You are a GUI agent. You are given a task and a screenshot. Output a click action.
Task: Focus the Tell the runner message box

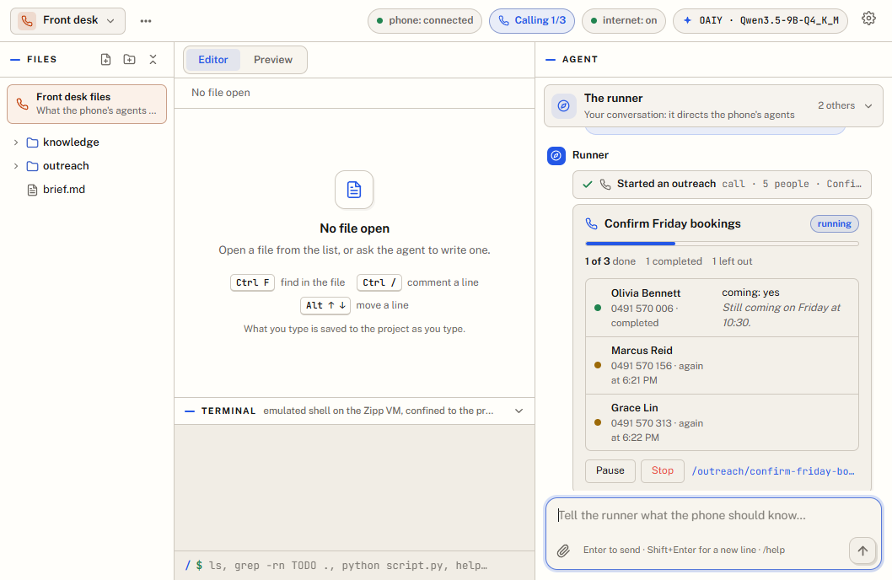(x=713, y=516)
